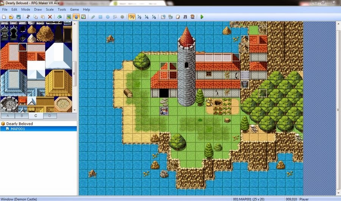The height and width of the screenshot is (201, 341).
Task: Pick the yellow wooden roof tile
Action: coord(58,83)
